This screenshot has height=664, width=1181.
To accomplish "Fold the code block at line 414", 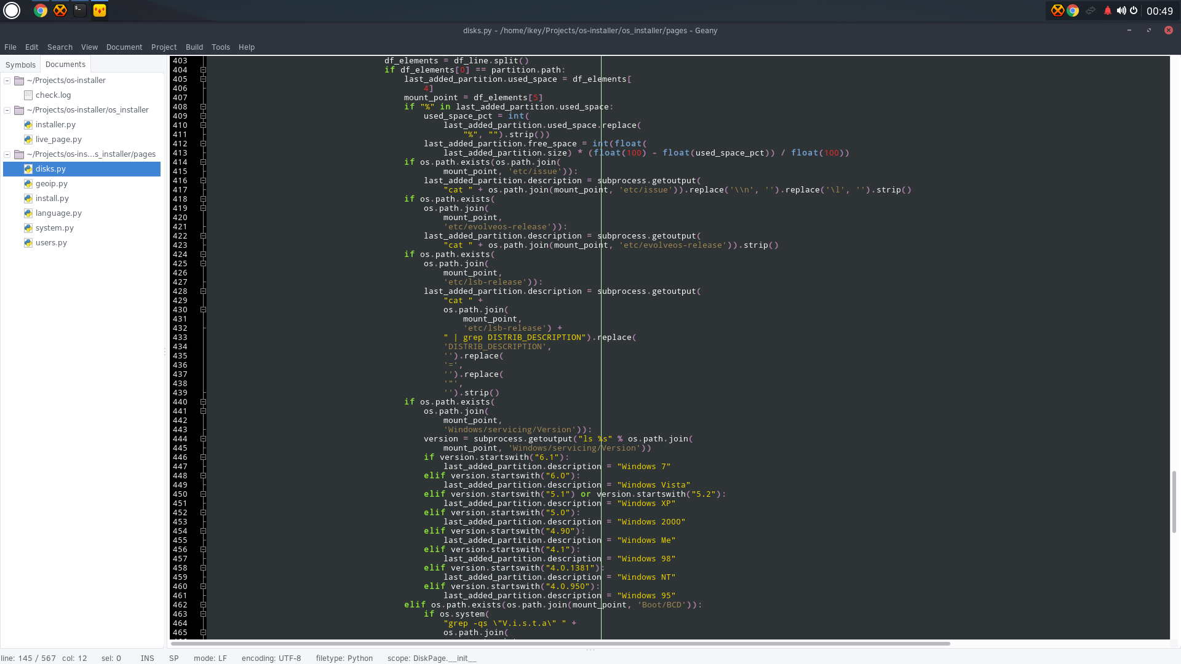I will [x=203, y=162].
